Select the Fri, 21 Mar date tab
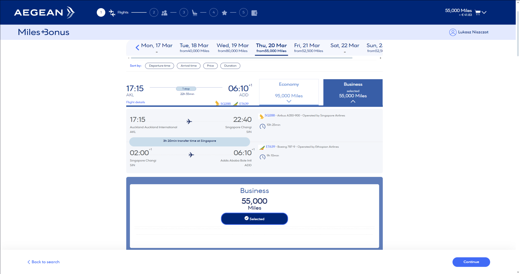The height and width of the screenshot is (274, 520). [308, 48]
